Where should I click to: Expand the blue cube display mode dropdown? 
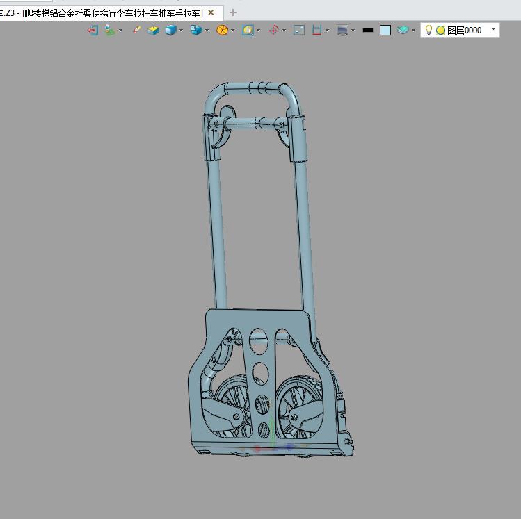pos(181,31)
